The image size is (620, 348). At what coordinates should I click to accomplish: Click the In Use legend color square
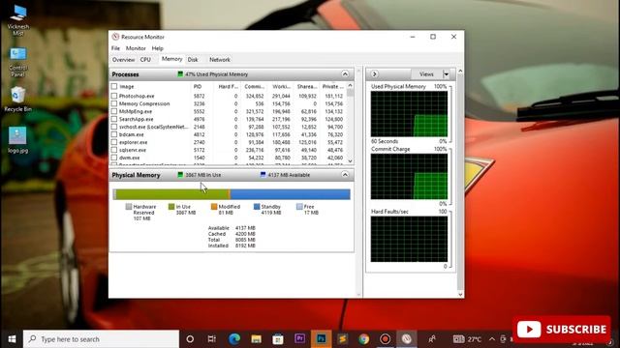click(171, 207)
